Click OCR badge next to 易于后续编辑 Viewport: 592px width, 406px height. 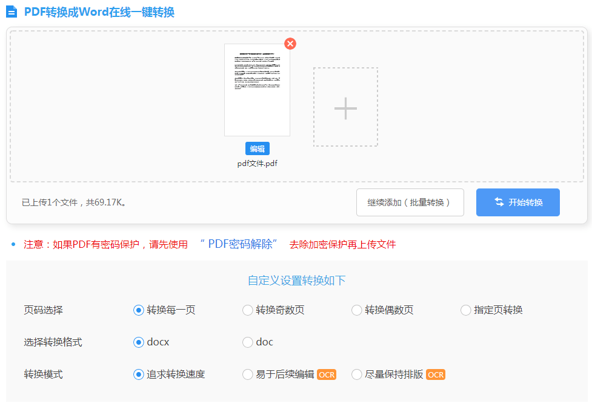(327, 374)
